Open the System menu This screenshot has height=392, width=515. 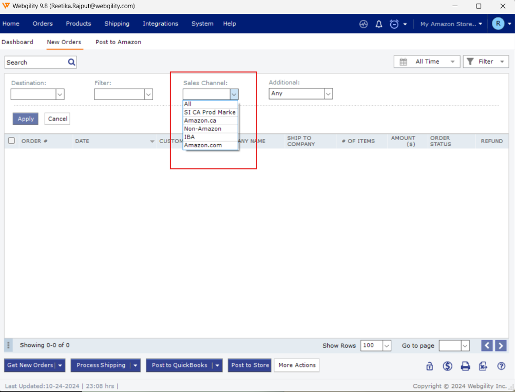pyautogui.click(x=202, y=24)
